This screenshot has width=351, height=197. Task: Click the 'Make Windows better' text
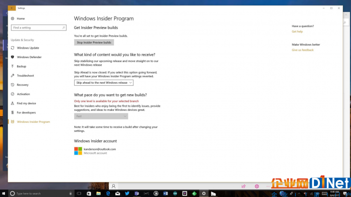coord(306,45)
